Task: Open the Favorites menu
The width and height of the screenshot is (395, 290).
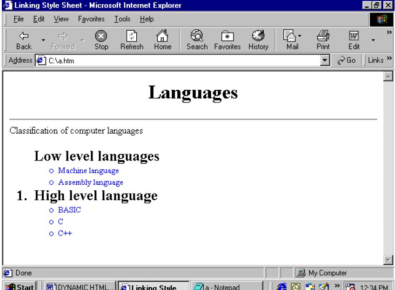Action: tap(91, 19)
